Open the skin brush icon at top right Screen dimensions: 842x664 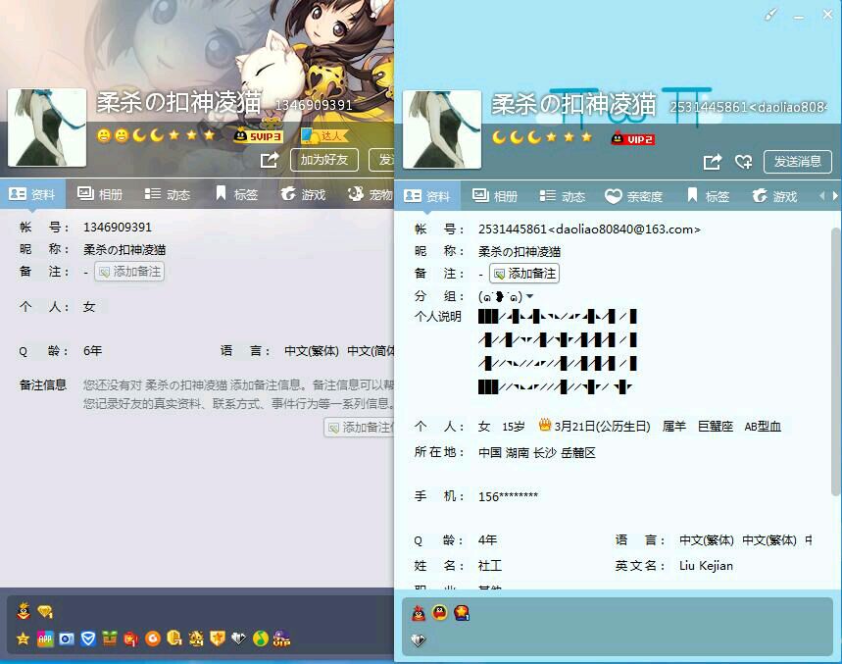click(x=770, y=16)
